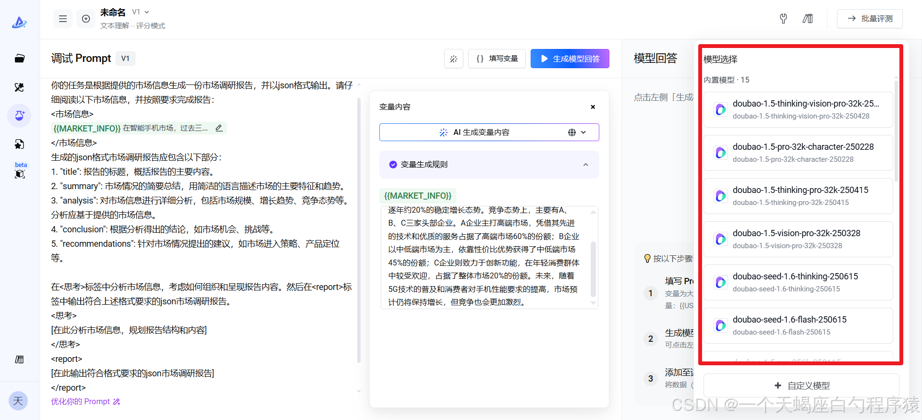
Task: Click the MARKET_INFO text area scrollbar
Action: pyautogui.click(x=593, y=269)
